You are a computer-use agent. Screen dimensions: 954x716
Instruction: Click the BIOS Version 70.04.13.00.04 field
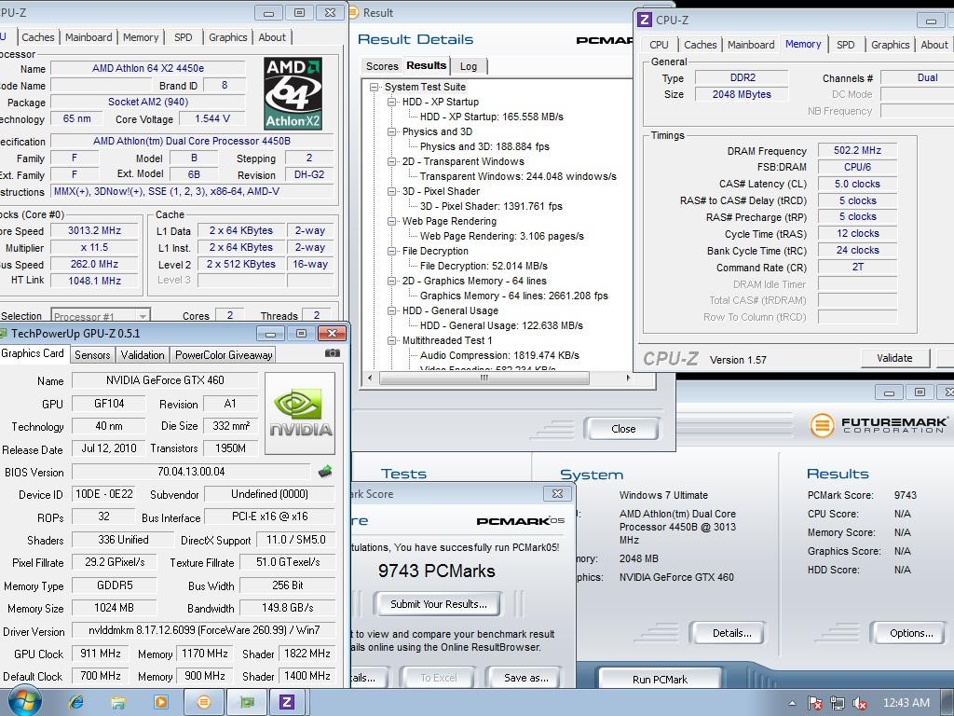click(x=191, y=472)
